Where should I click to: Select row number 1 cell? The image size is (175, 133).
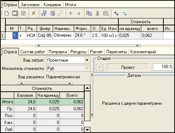point(15,36)
